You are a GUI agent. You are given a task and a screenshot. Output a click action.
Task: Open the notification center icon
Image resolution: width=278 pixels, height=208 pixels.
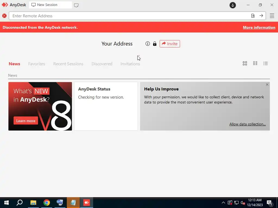point(270,203)
